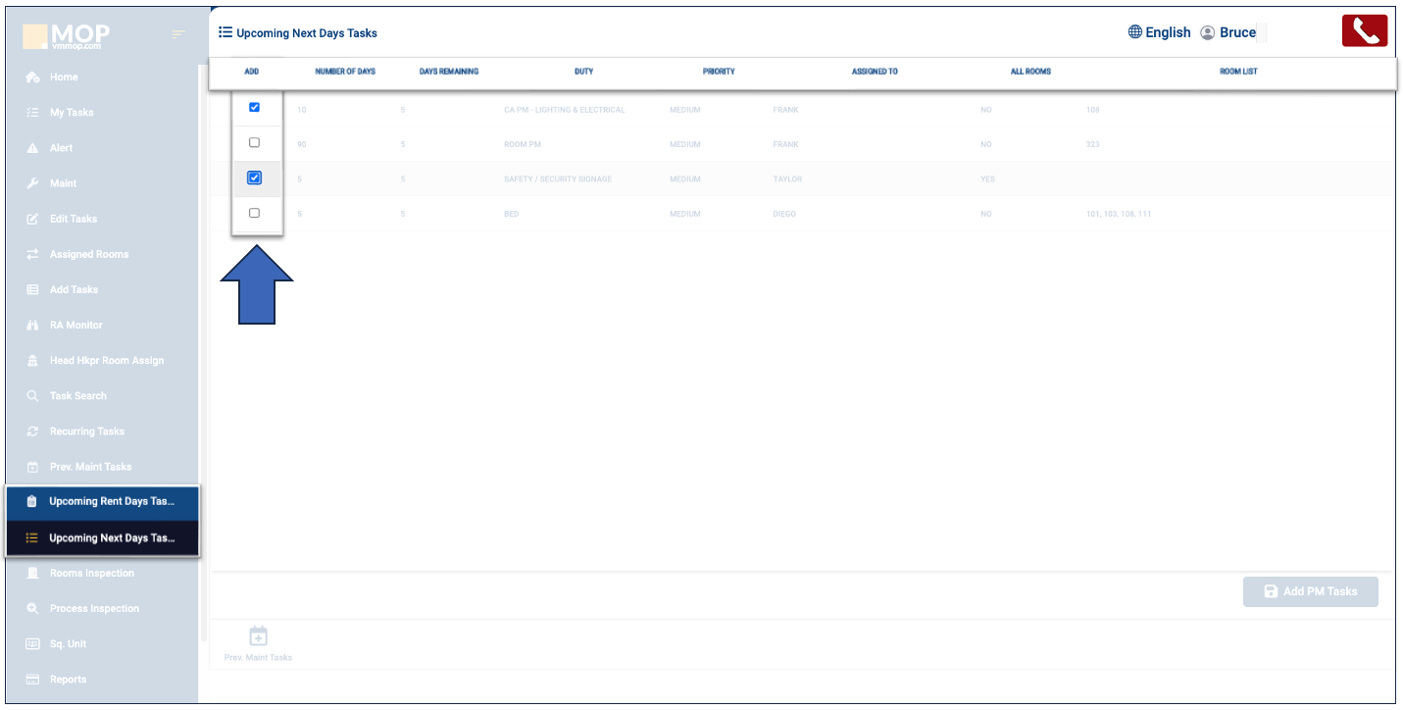
Task: Collapse sidebar using the hamburger menu icon
Action: pos(178,34)
